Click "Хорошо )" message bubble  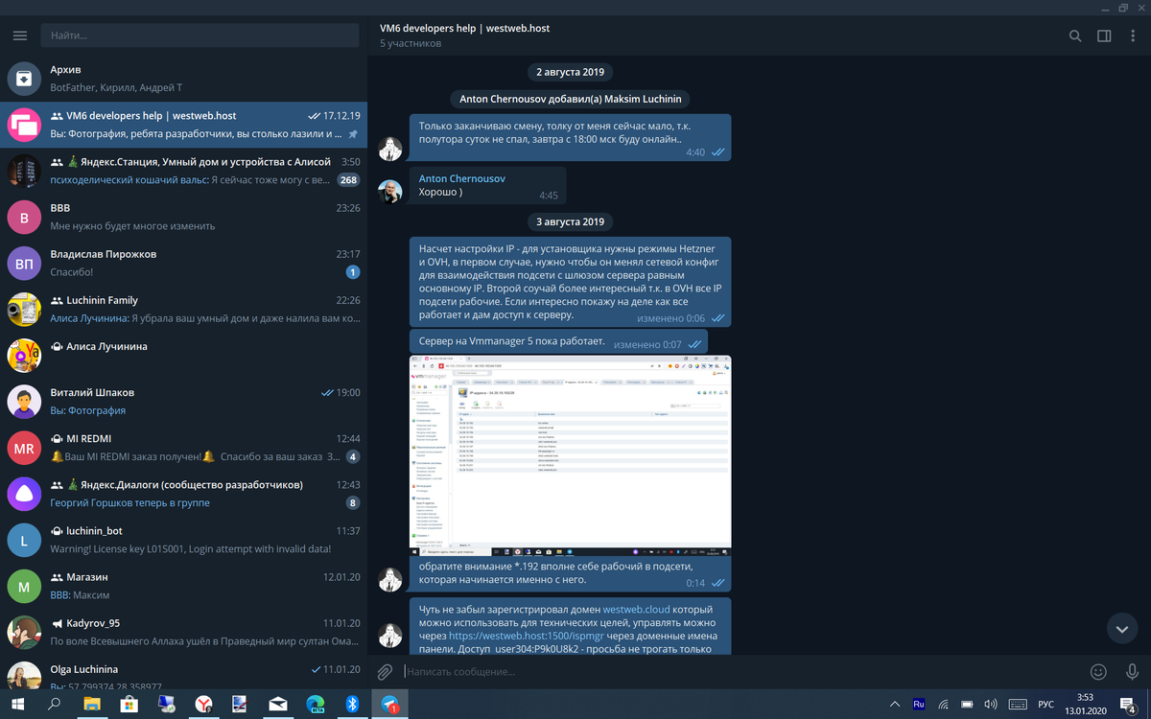point(488,186)
